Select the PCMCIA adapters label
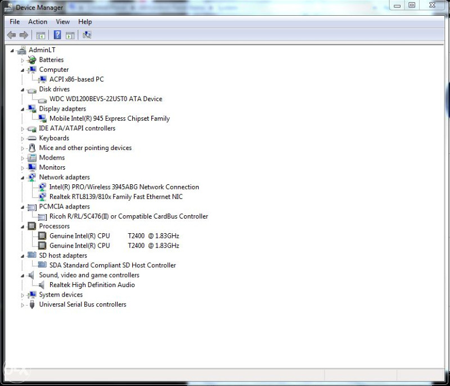This screenshot has width=450, height=386. 64,207
